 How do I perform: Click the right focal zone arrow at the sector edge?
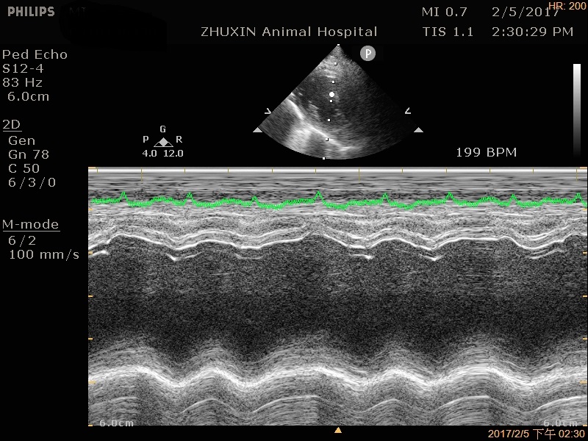point(406,112)
